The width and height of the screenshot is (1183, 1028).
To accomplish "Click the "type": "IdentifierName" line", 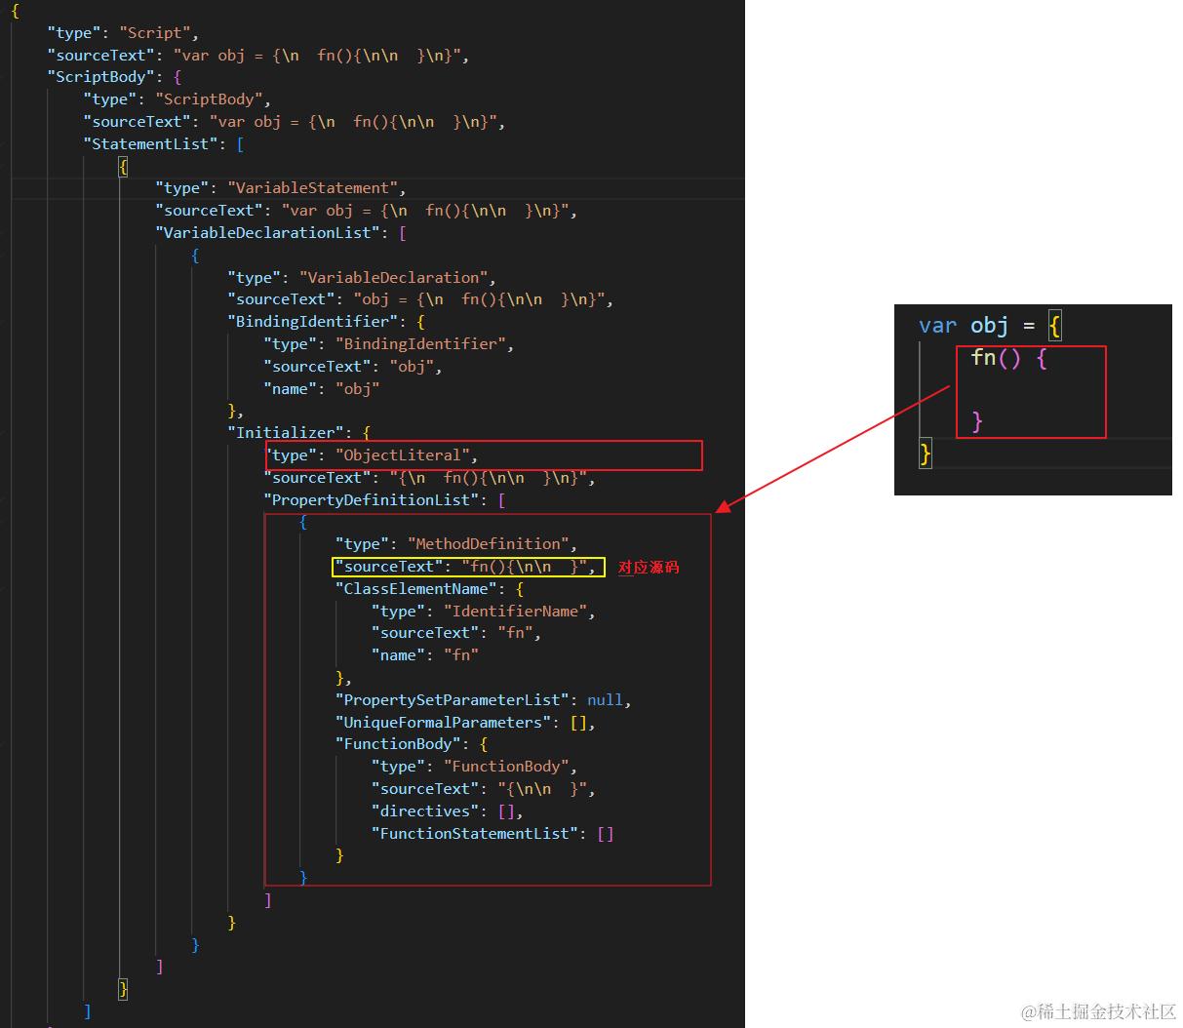I will [484, 612].
